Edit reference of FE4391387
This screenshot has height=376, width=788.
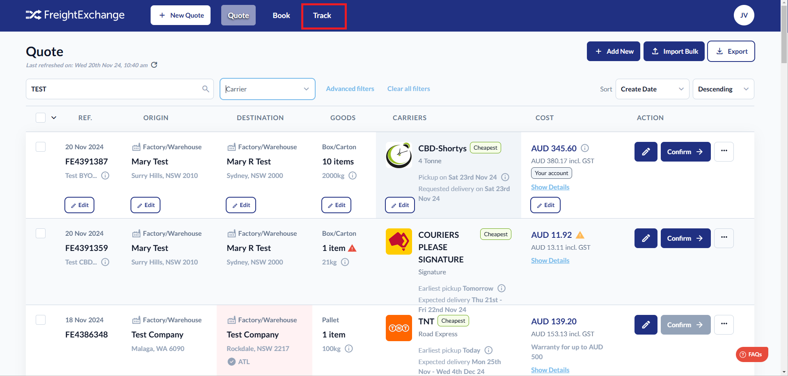pyautogui.click(x=80, y=205)
